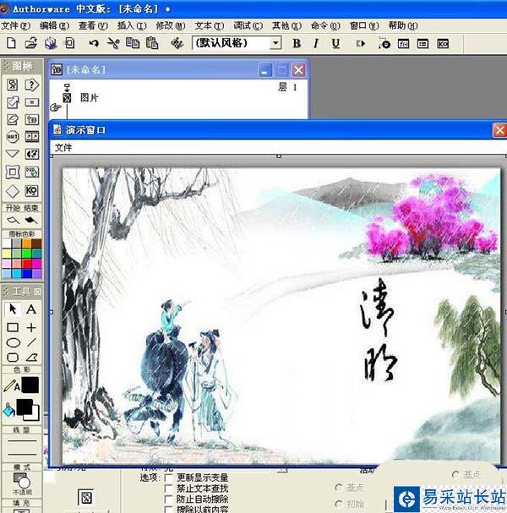The height and width of the screenshot is (513, 507).
Task: Open the 编辑(E) menu
Action: click(x=54, y=25)
